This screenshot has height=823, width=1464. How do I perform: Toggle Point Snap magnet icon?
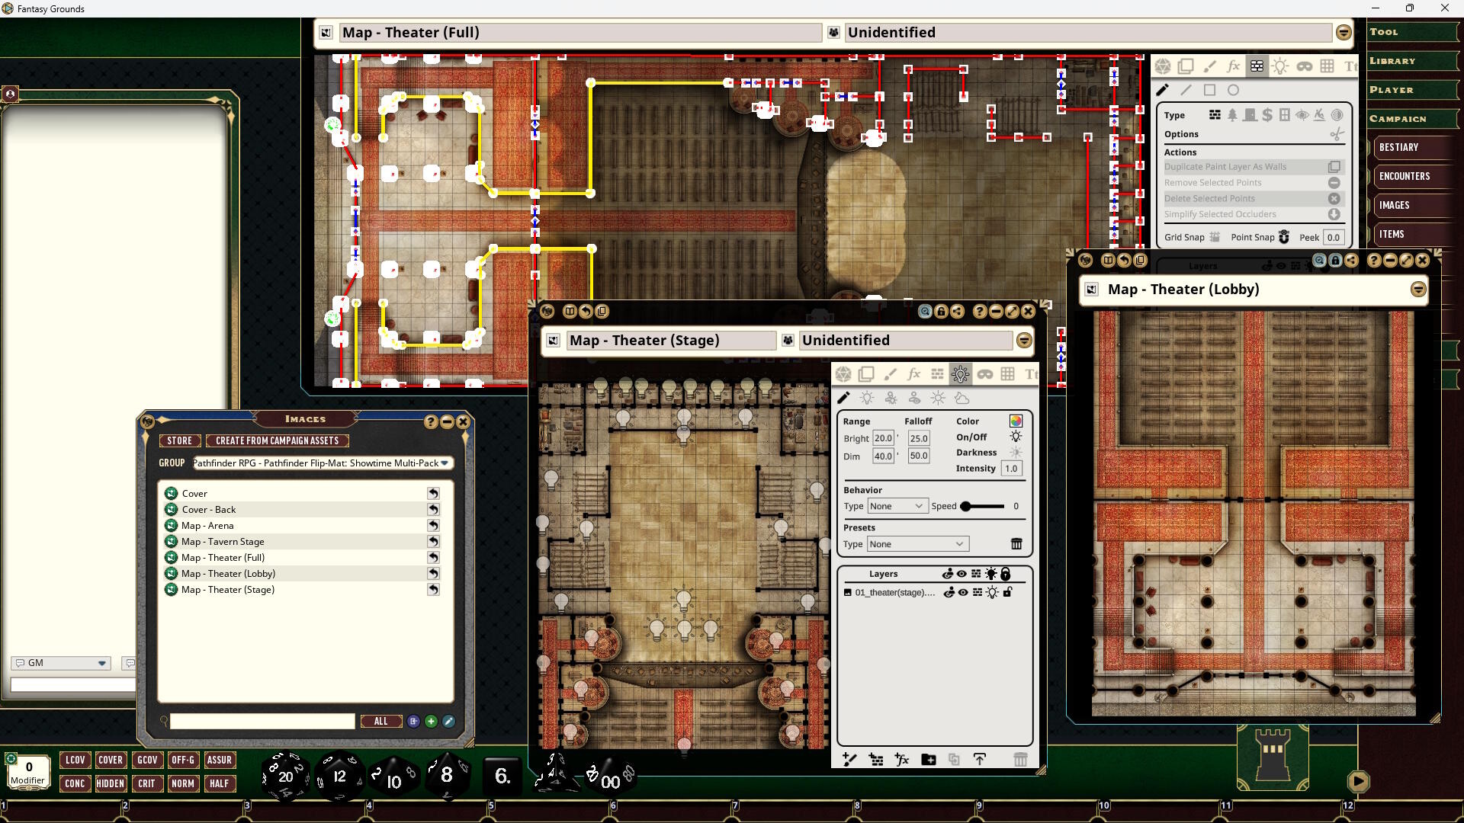[1284, 237]
